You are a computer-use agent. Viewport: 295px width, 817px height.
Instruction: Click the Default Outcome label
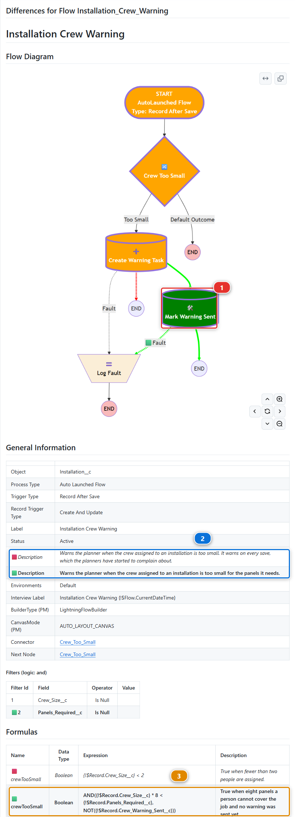point(192,220)
